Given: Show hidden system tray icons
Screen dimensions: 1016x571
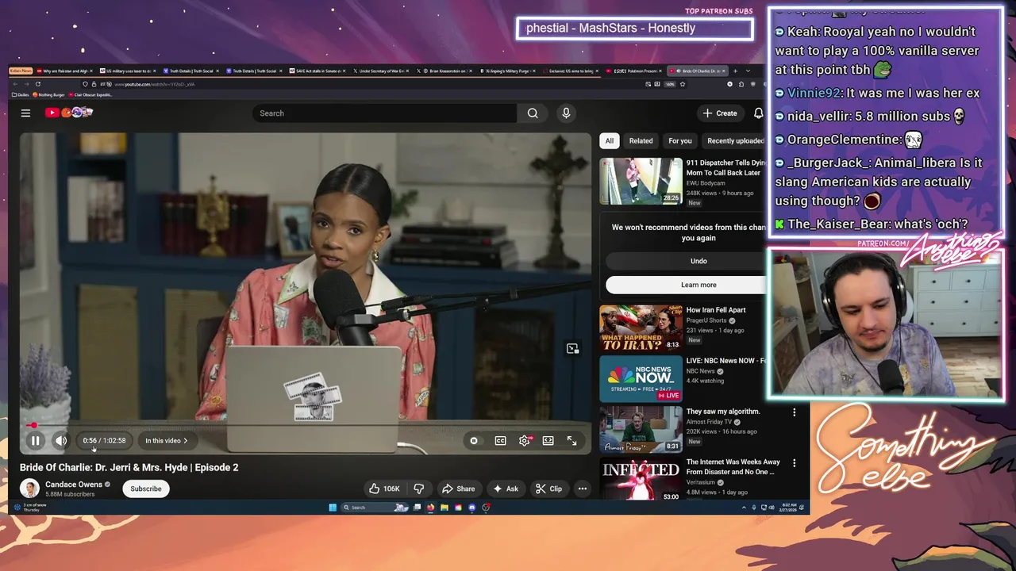Looking at the screenshot, I should [x=745, y=508].
